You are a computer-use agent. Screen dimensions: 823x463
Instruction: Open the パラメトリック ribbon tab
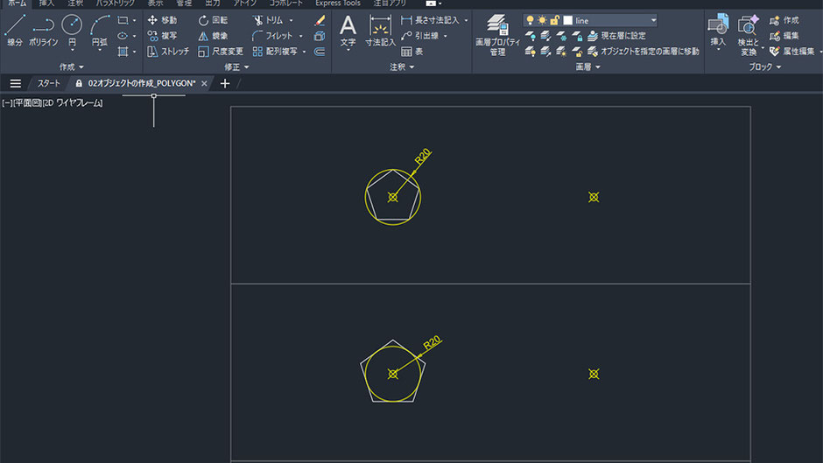click(x=115, y=4)
